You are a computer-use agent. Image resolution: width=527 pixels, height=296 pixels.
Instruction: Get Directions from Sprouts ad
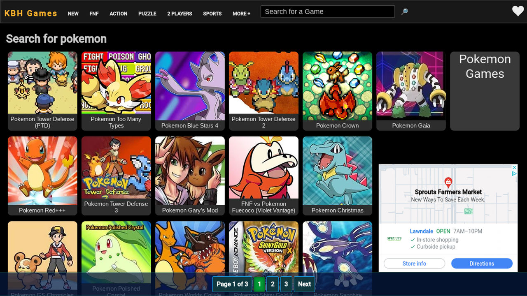pos(482,264)
